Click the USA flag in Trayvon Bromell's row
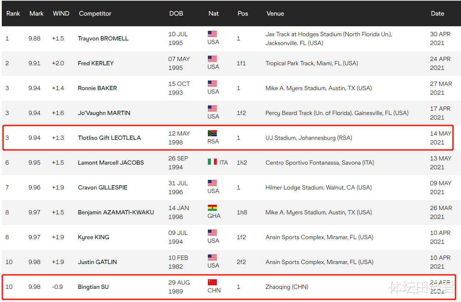This screenshot has height=302, width=461. click(212, 34)
